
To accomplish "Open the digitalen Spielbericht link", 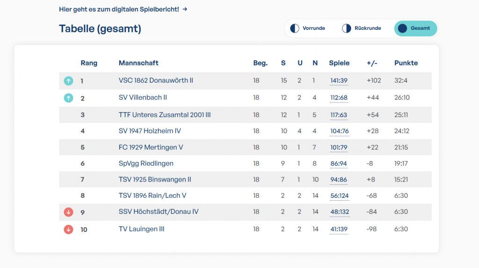I will click(119, 9).
